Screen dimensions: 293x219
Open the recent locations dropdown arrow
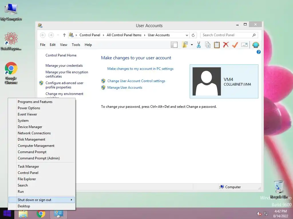[x=58, y=35]
